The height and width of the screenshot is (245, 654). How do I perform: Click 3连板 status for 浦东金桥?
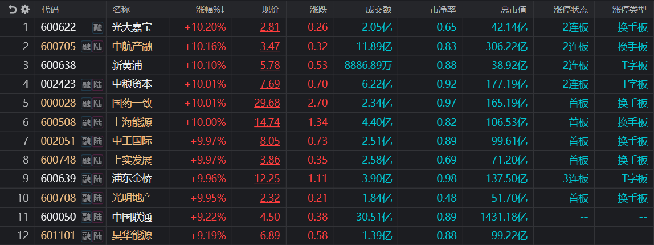pyautogui.click(x=575, y=179)
